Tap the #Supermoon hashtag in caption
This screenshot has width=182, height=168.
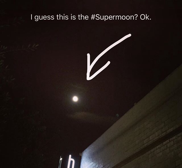click(114, 17)
